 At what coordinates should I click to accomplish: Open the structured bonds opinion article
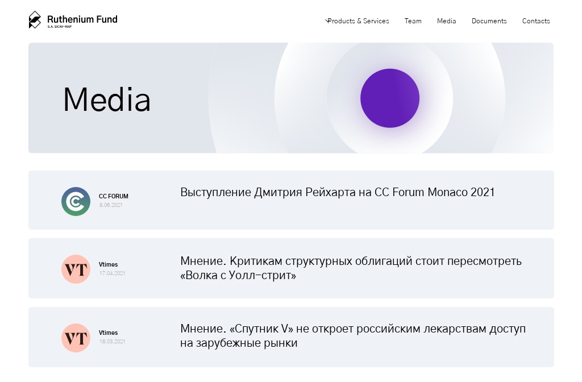point(351,267)
